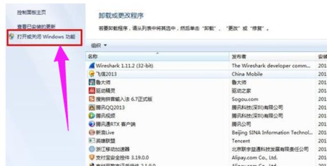Open 控制面板主页 link

pyautogui.click(x=31, y=13)
